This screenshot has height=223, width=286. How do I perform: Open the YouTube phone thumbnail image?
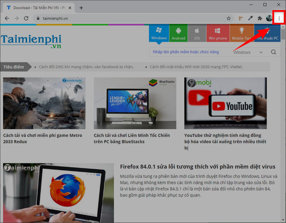225,103
